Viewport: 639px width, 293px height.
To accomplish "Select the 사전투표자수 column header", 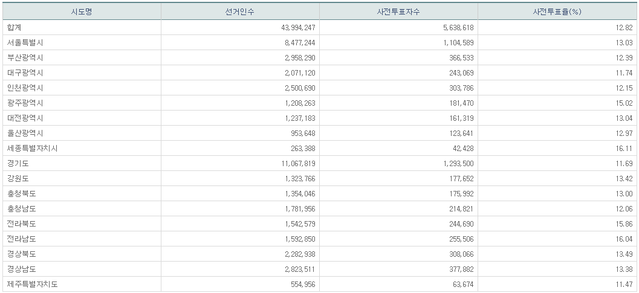I will pyautogui.click(x=398, y=11).
